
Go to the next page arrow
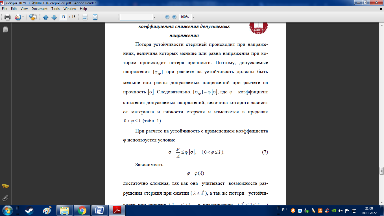click(54, 17)
